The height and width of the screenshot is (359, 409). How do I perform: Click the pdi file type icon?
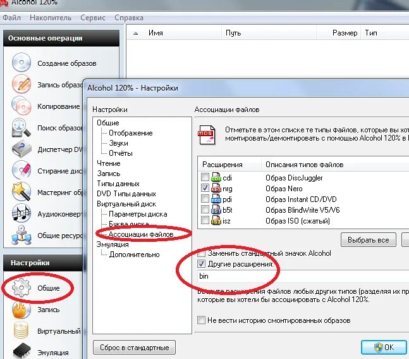(216, 199)
